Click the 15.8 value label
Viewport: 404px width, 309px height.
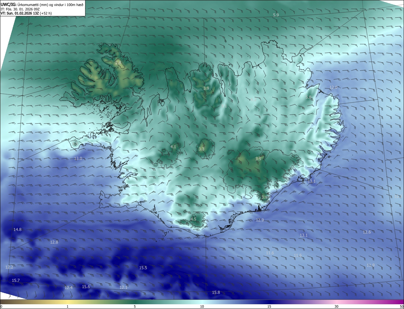(x=216, y=292)
